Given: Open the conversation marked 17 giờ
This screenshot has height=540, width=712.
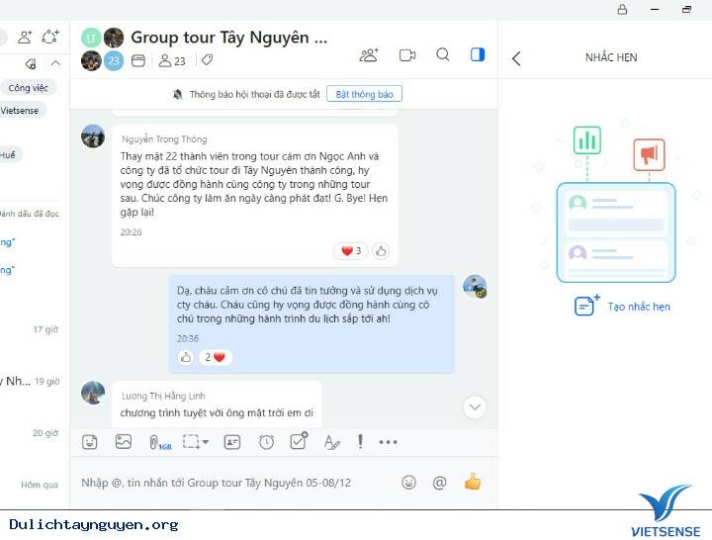Looking at the screenshot, I should (x=35, y=329).
